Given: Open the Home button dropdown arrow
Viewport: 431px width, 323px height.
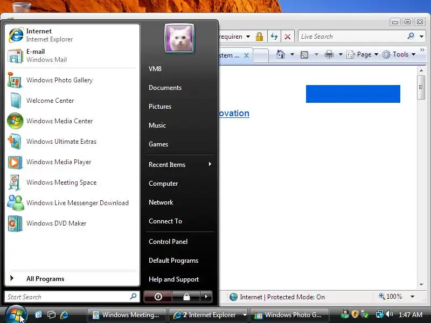Looking at the screenshot, I should click(x=292, y=54).
